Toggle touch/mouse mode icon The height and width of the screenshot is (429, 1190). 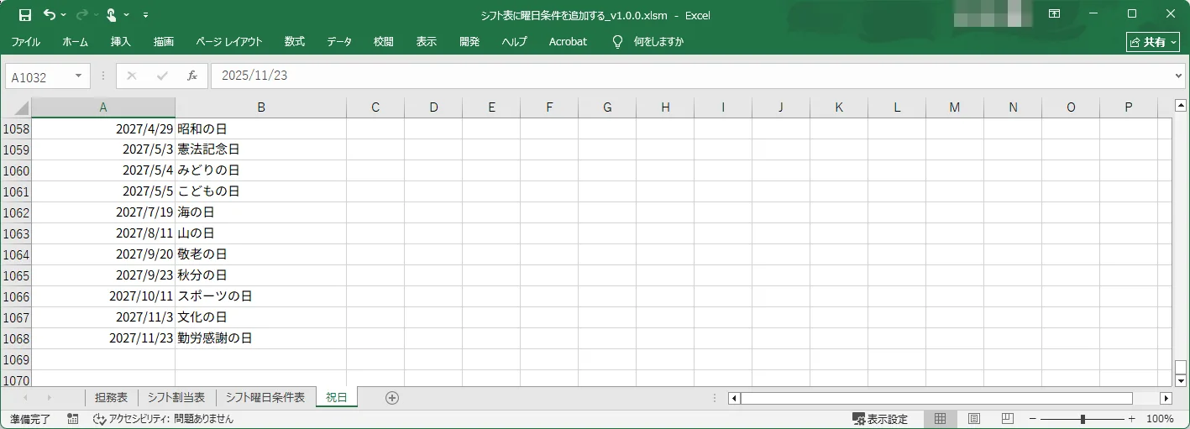[x=111, y=15]
